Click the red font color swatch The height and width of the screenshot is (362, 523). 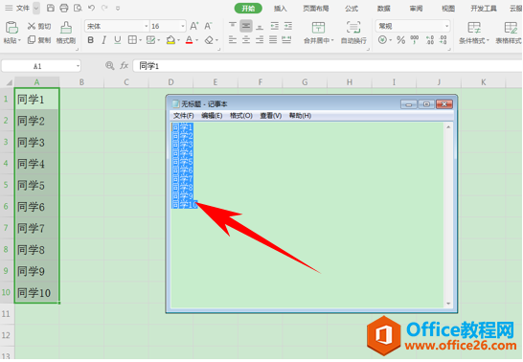click(x=189, y=40)
